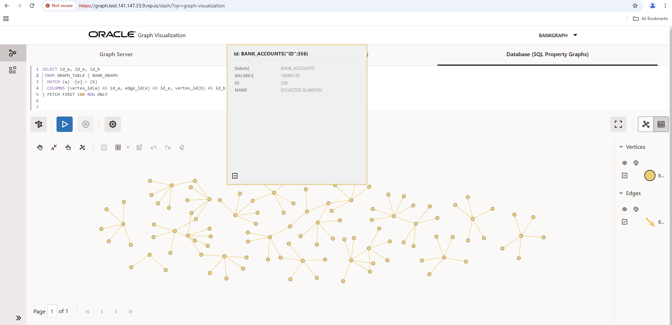Collapse the Vertices section

620,147
